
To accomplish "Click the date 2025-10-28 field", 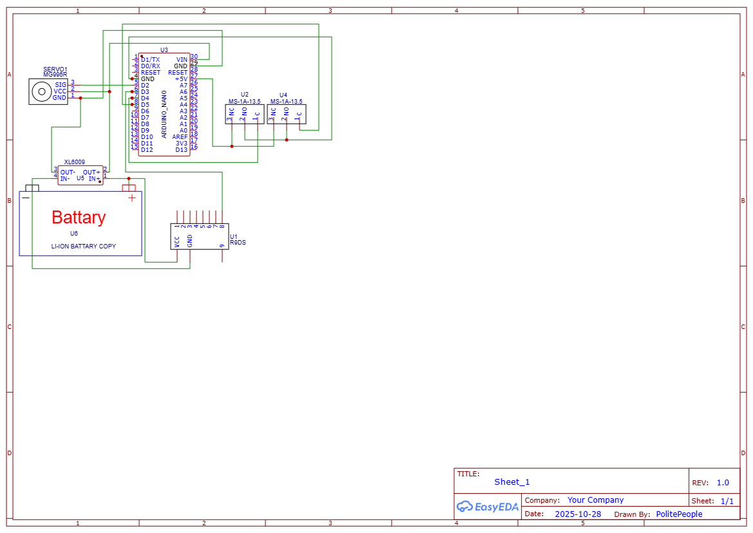I will coord(578,514).
